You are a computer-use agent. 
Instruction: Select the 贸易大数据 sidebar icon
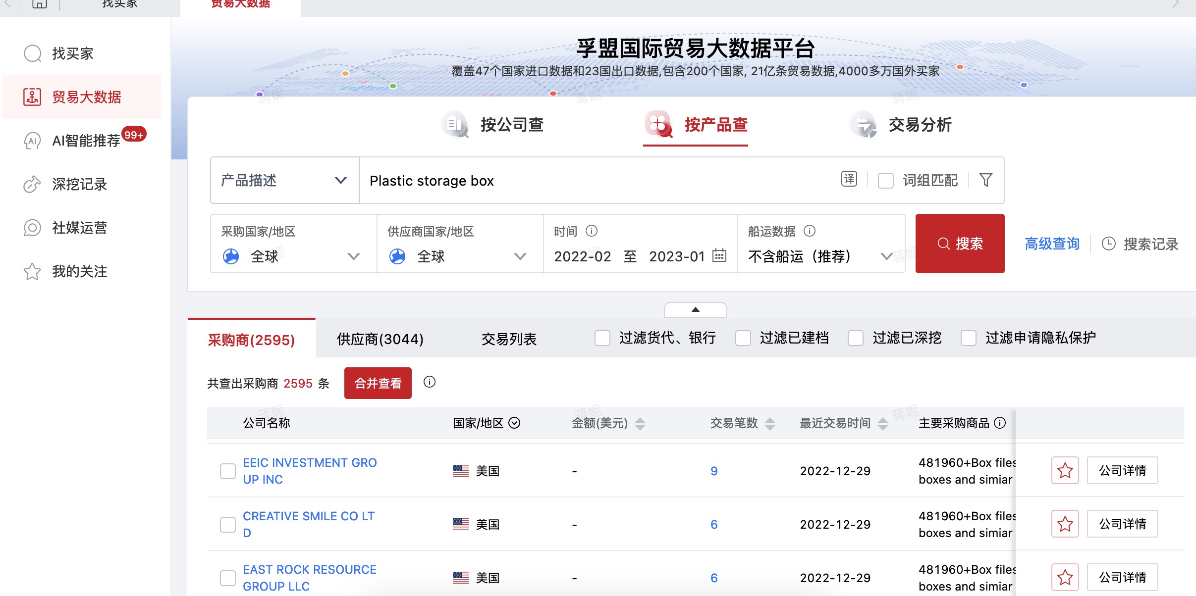pyautogui.click(x=33, y=97)
